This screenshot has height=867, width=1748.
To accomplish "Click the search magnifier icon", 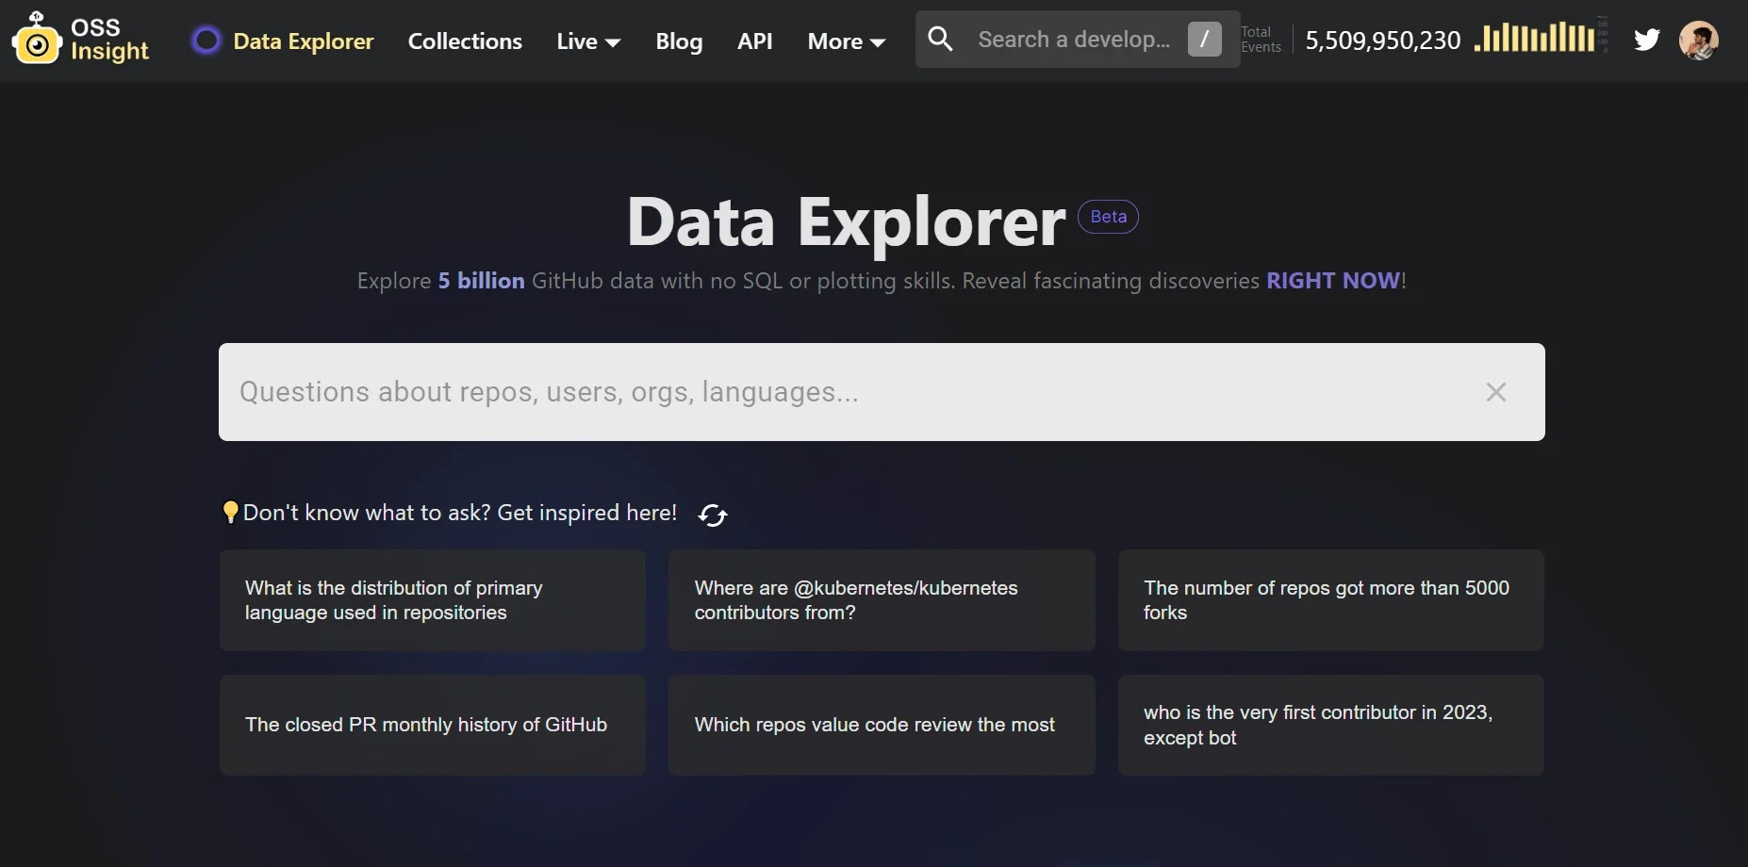I will point(940,40).
